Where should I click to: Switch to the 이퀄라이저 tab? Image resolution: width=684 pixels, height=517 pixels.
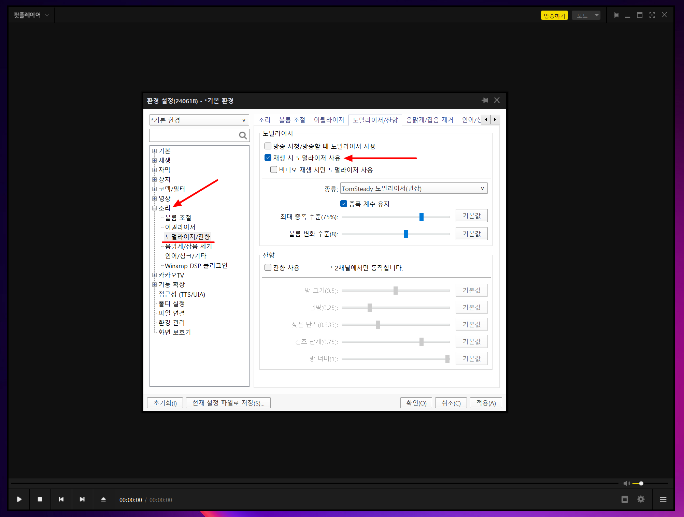(x=329, y=120)
